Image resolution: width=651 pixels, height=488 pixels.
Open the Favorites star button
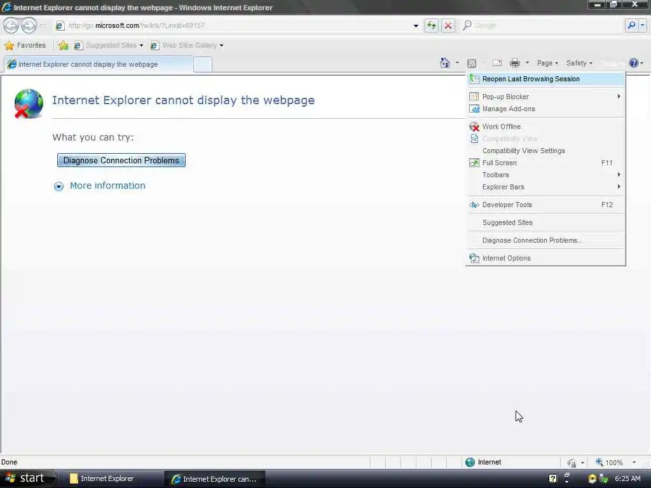click(x=25, y=45)
